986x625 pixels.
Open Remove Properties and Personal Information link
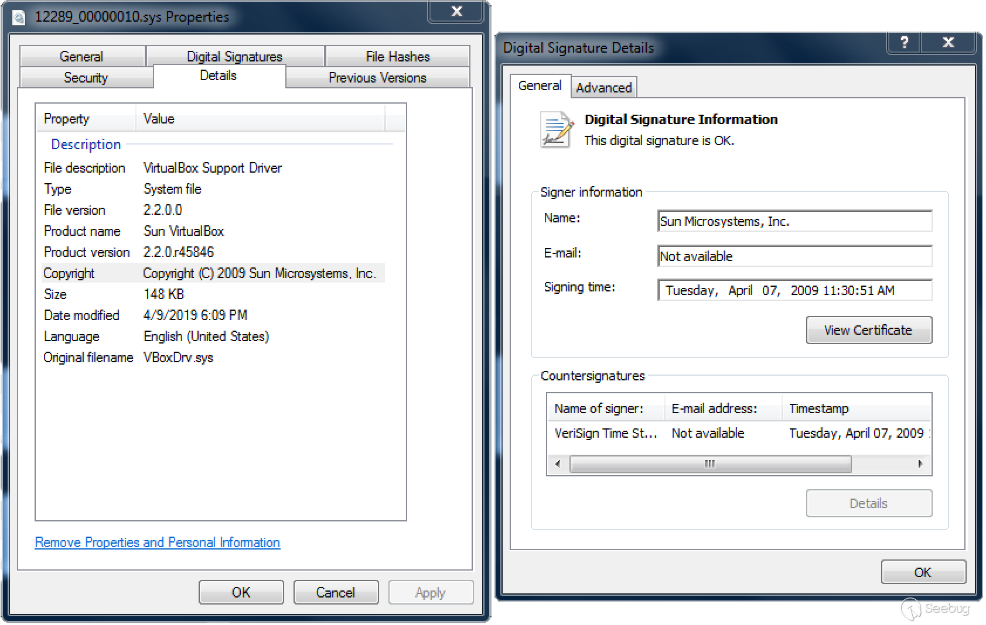pyautogui.click(x=158, y=542)
